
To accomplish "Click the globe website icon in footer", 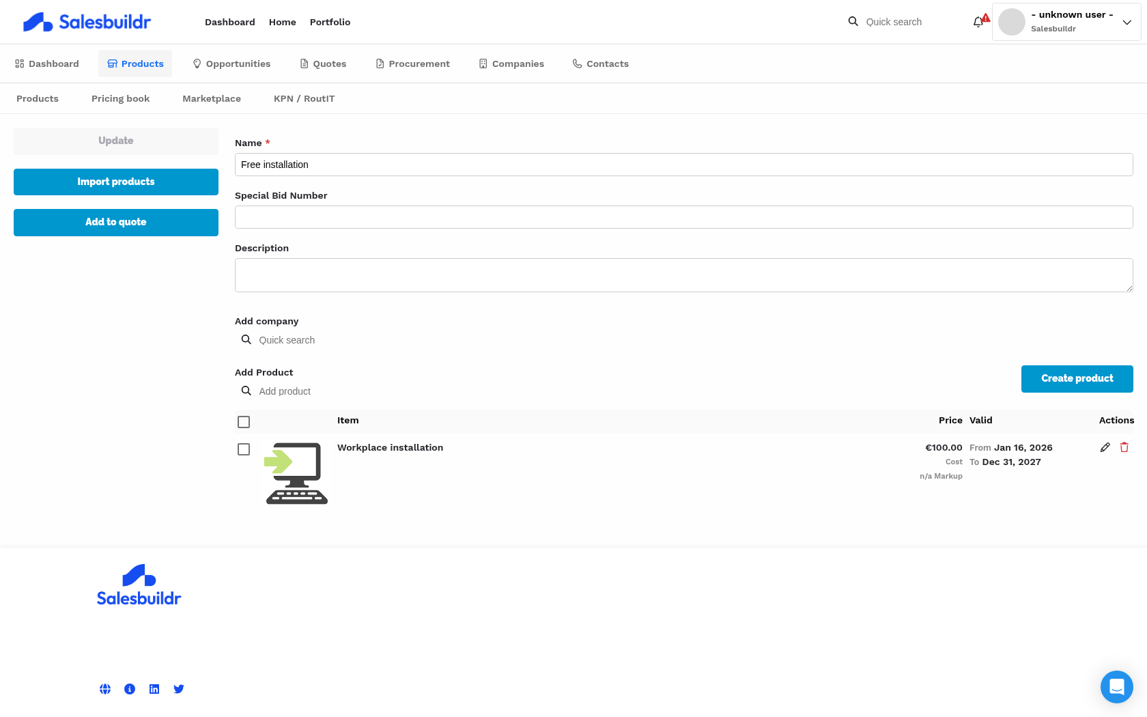I will [x=105, y=689].
